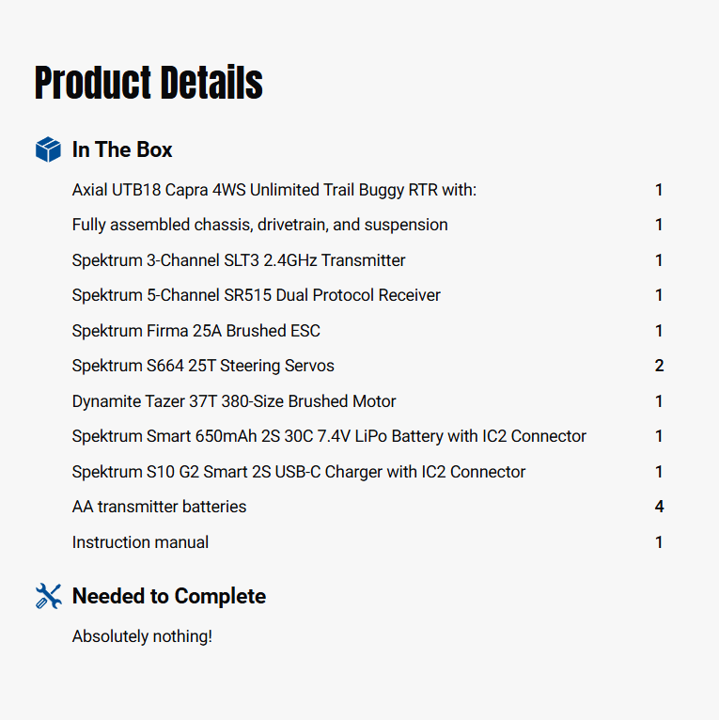The width and height of the screenshot is (719, 720).
Task: Click Spektrum S10 G2 USB-C Charger
Action: click(x=299, y=472)
